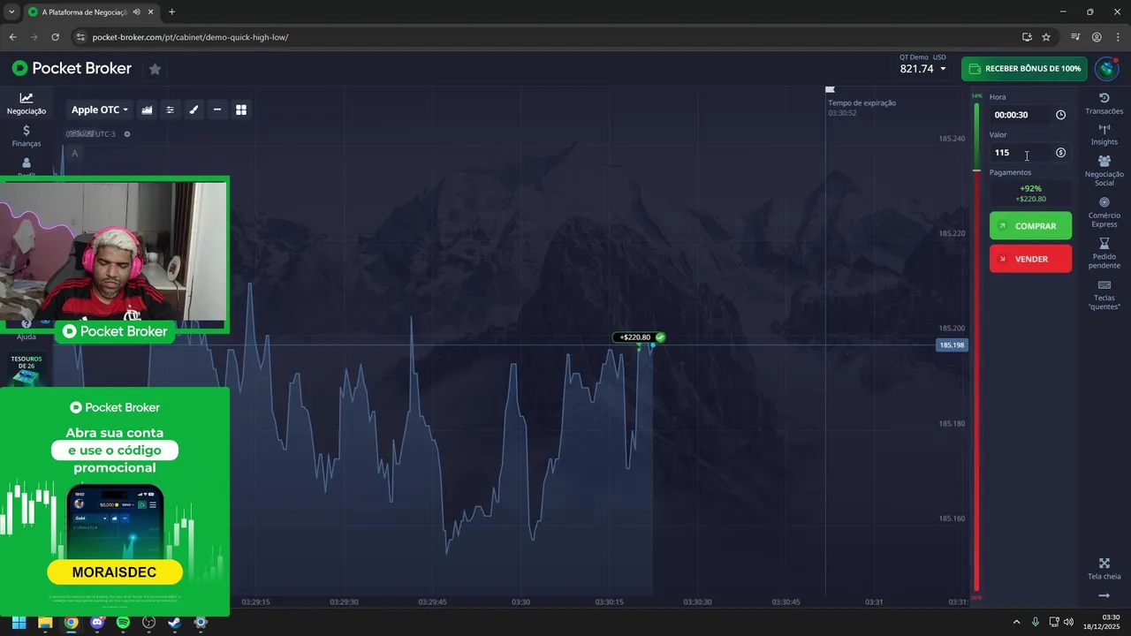Open File Explorer from taskbar
Screen dimensions: 1131x636
pos(45,622)
